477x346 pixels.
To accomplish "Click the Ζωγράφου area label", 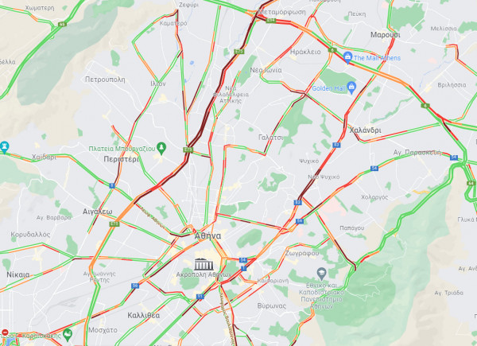I will point(302,253).
